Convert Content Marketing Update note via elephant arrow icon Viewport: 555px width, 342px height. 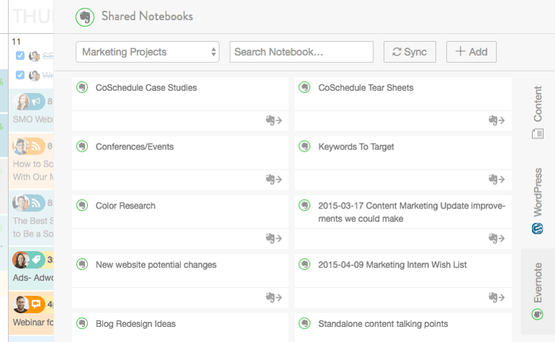[496, 239]
